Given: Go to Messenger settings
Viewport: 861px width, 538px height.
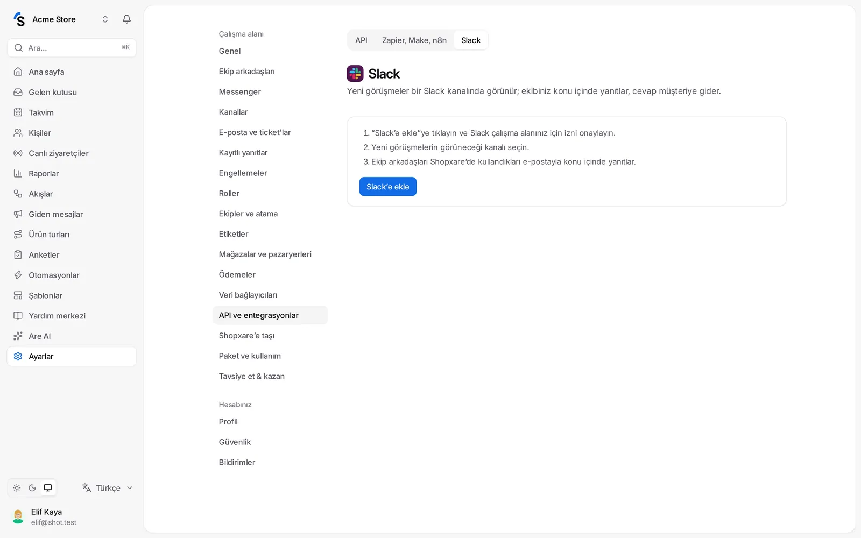Looking at the screenshot, I should pyautogui.click(x=270, y=92).
